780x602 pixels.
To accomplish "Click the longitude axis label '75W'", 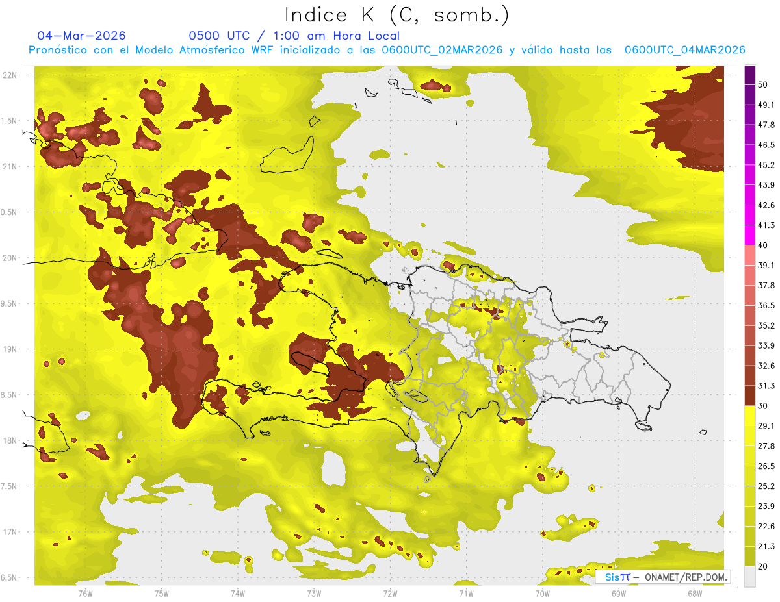I will pyautogui.click(x=161, y=594).
